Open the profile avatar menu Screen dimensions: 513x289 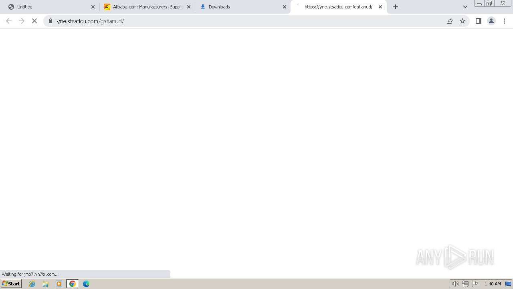point(491,21)
